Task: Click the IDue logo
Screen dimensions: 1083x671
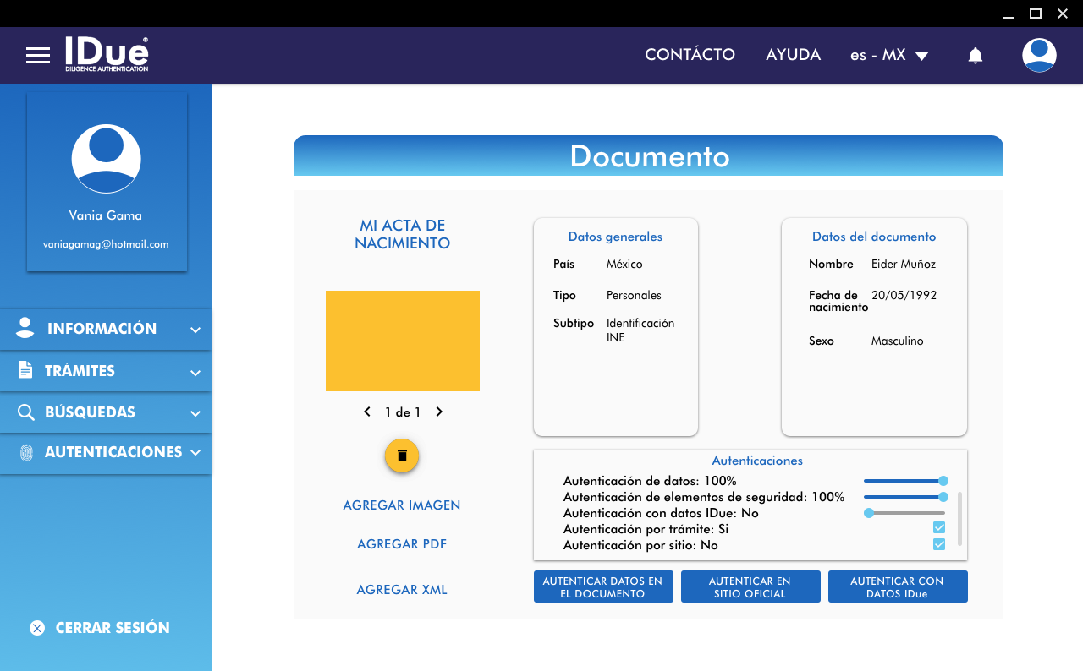Action: [107, 54]
